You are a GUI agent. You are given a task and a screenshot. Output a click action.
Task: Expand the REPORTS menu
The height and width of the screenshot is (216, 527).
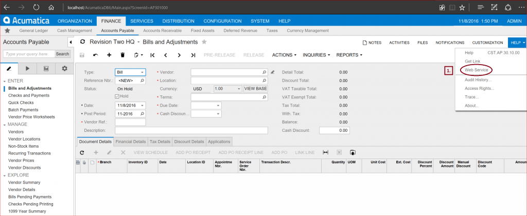(349, 55)
